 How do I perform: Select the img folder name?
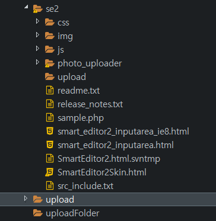click(x=65, y=37)
